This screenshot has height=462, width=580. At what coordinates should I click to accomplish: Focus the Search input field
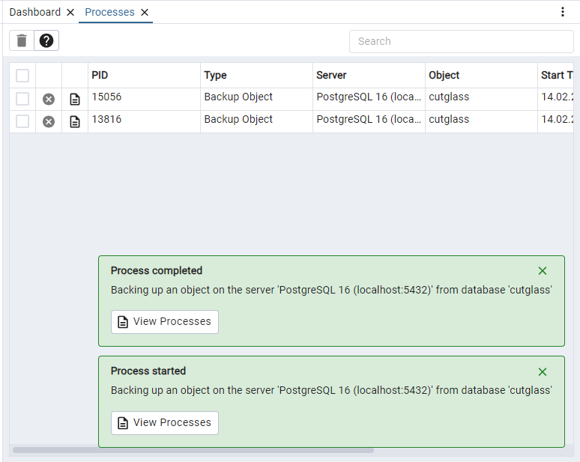pyautogui.click(x=461, y=42)
